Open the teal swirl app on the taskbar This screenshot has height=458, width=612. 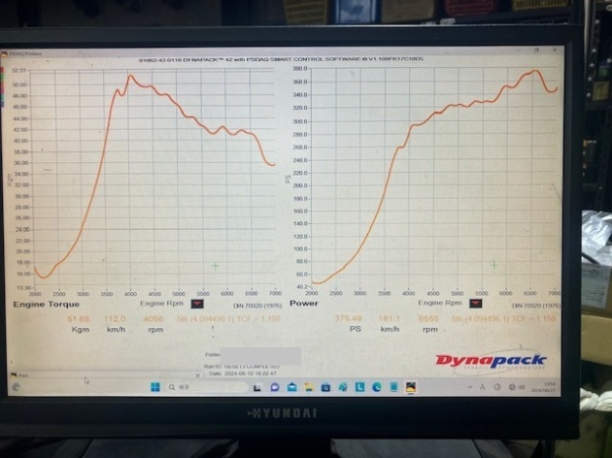pyautogui.click(x=343, y=387)
